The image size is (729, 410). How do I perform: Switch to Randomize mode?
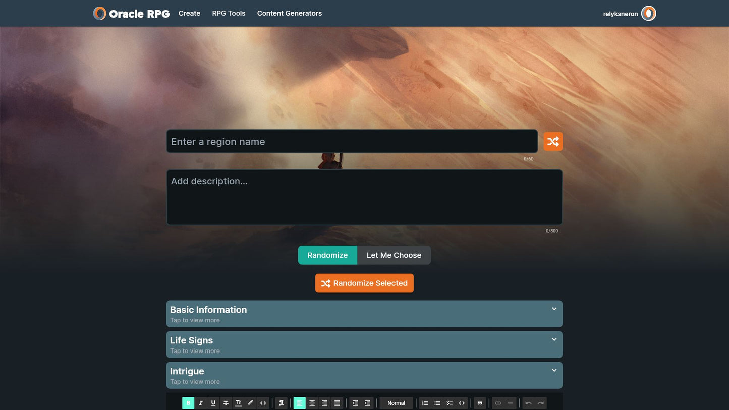327,255
